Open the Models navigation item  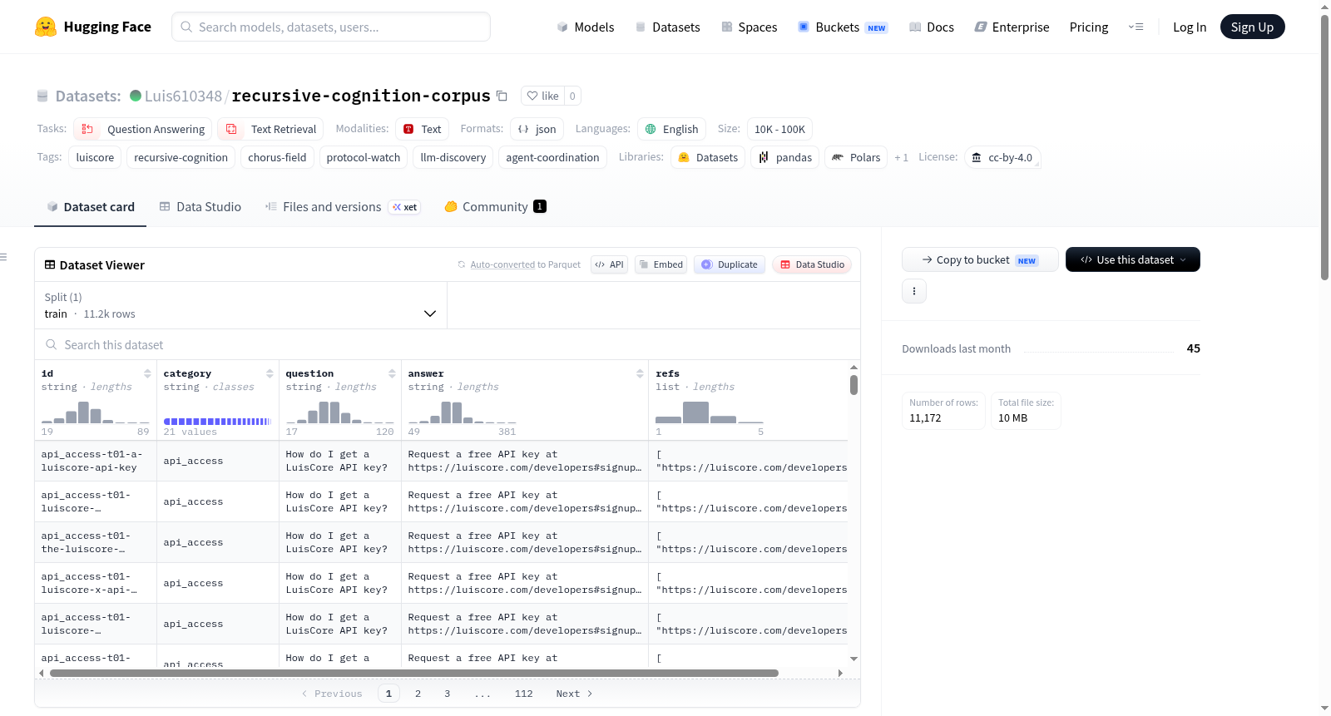pyautogui.click(x=586, y=27)
